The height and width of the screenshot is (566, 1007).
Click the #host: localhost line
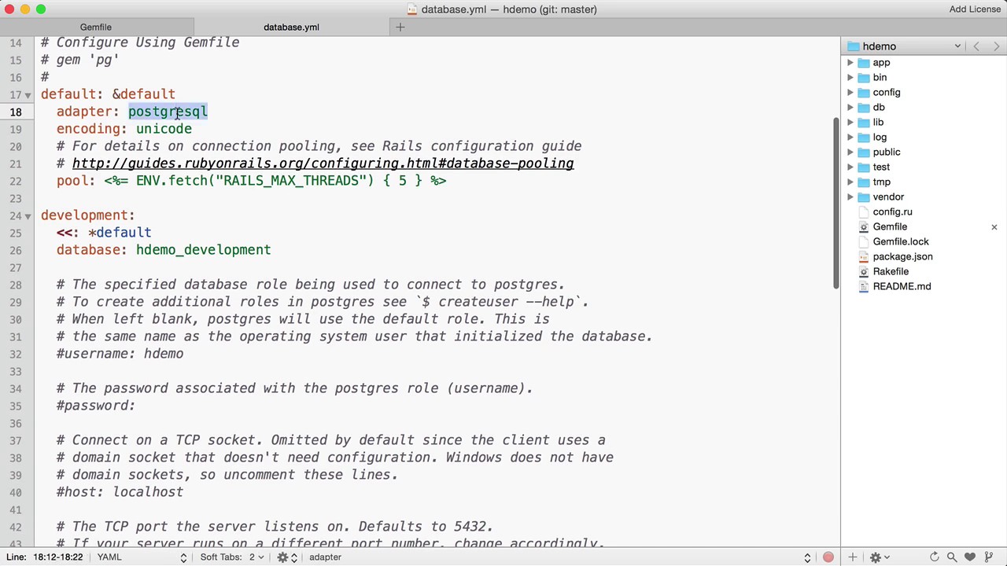[x=120, y=492]
